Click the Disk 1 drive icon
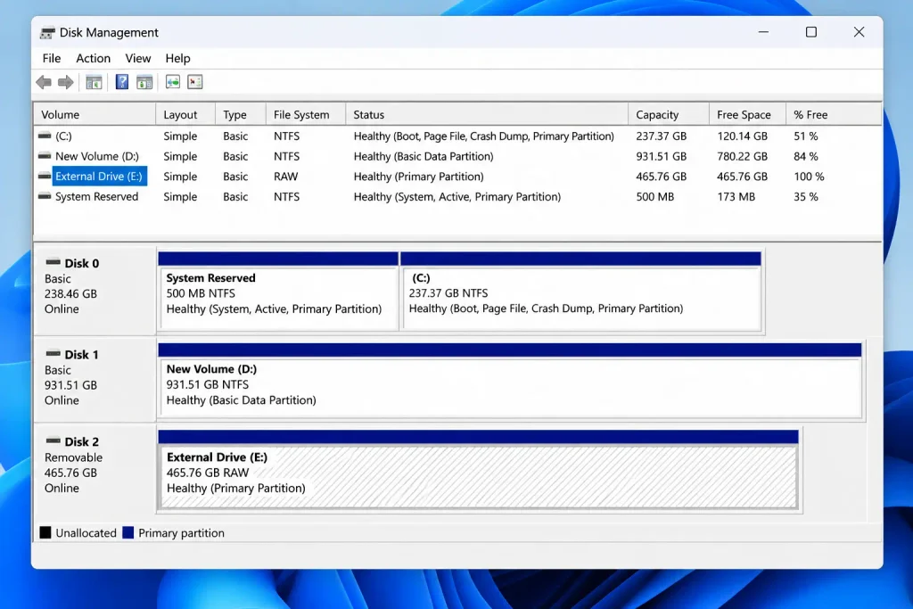 (53, 353)
